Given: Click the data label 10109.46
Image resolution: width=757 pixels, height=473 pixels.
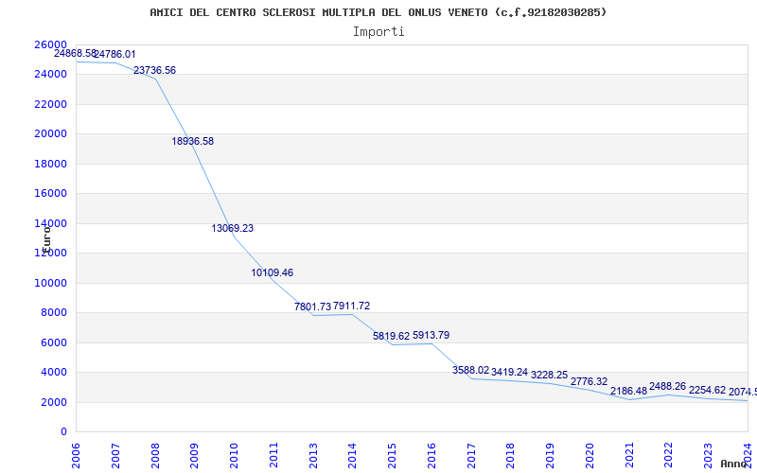Looking at the screenshot, I should 272,272.
